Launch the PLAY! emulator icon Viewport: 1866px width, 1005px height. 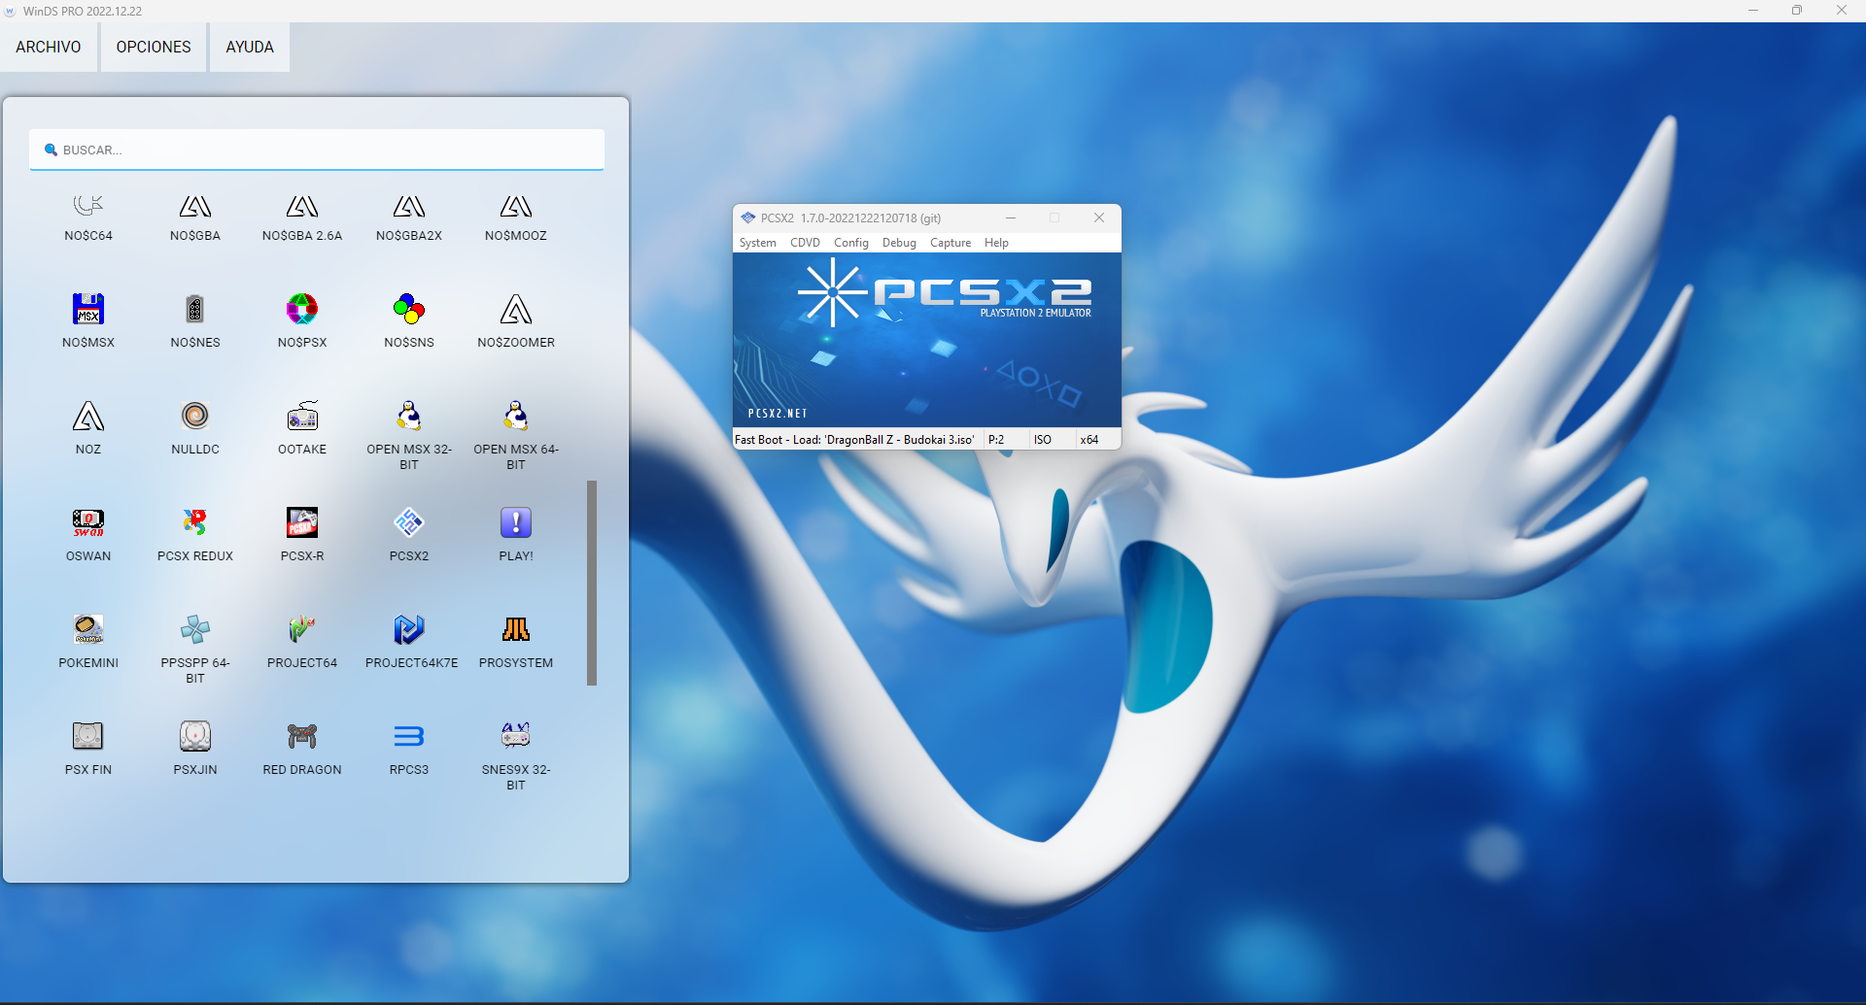pos(516,522)
